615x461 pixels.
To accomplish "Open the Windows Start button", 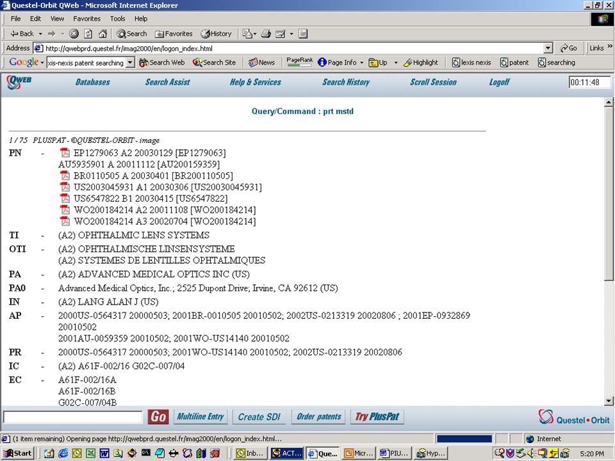I will (x=18, y=453).
